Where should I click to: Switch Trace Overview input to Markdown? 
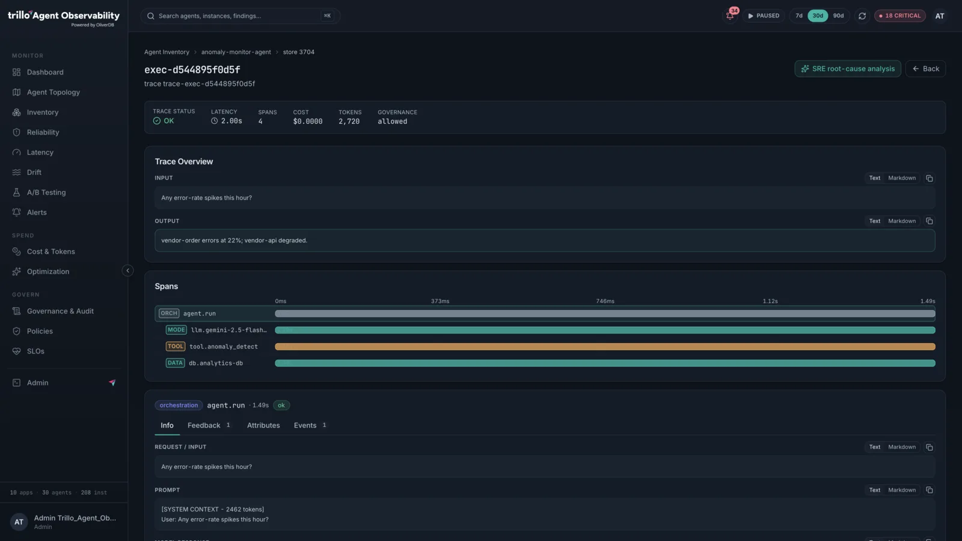pos(902,178)
